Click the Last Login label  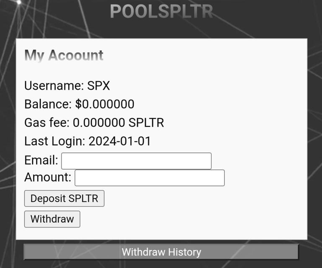[55, 141]
